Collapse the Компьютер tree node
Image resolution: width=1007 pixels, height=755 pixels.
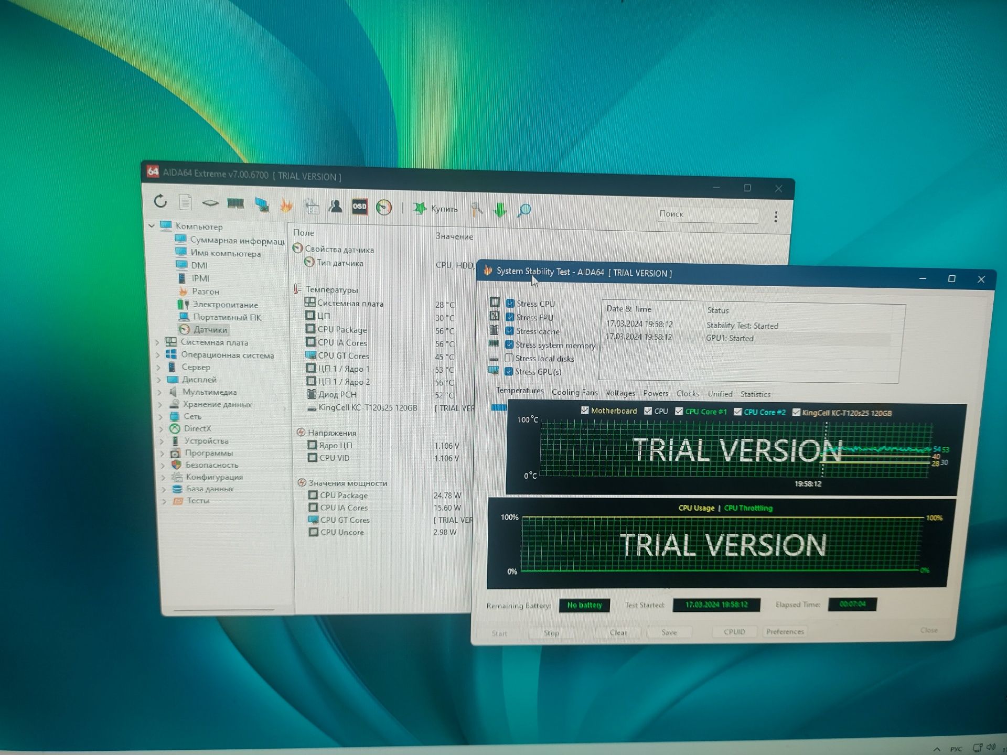[152, 226]
